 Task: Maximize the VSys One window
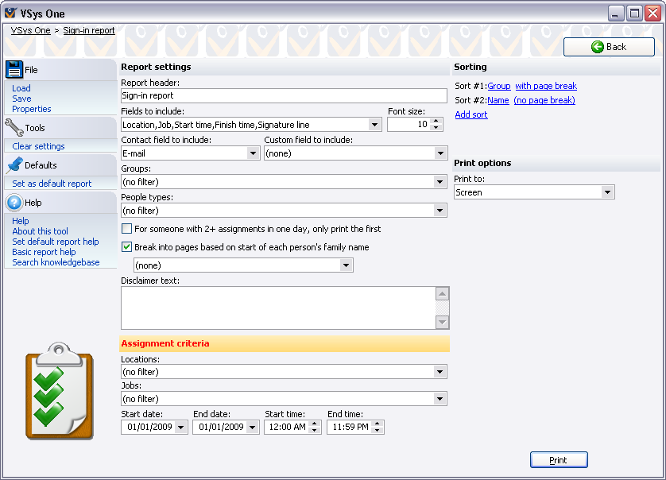pos(634,14)
